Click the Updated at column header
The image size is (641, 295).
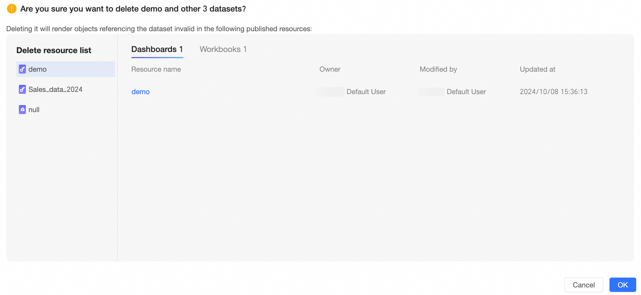tap(537, 69)
